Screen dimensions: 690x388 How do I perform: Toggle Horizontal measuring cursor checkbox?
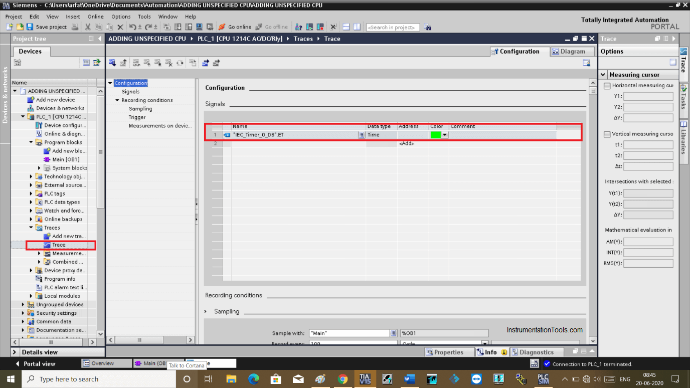coord(607,86)
